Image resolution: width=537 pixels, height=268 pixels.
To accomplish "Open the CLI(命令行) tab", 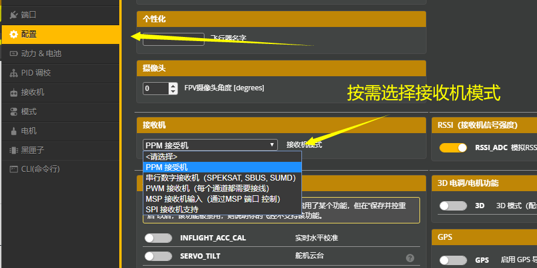I will 61,169.
